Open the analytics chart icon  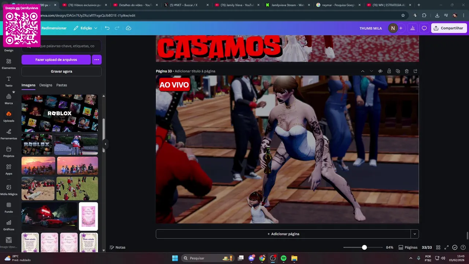[x=413, y=28]
